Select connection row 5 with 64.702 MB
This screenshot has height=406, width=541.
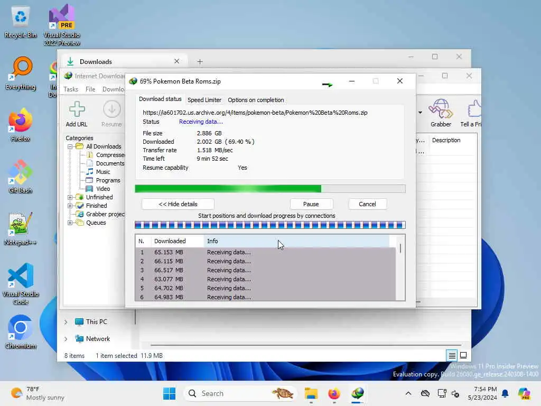click(x=265, y=288)
